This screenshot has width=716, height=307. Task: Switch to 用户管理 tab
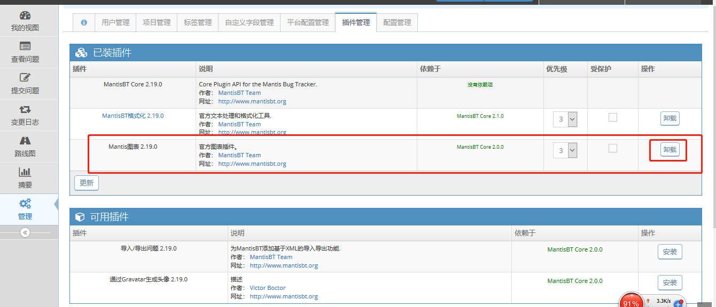click(x=115, y=22)
